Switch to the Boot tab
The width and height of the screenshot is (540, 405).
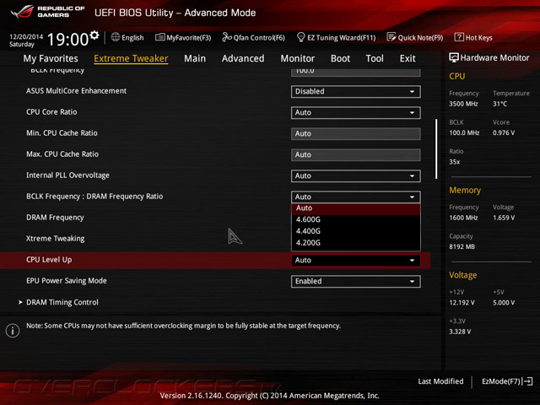click(340, 58)
